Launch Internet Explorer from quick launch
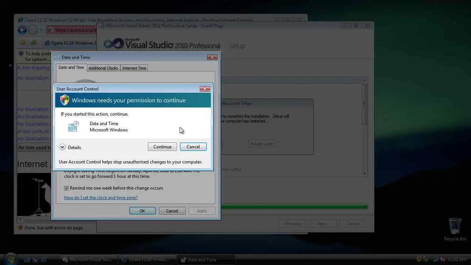 tap(44, 259)
